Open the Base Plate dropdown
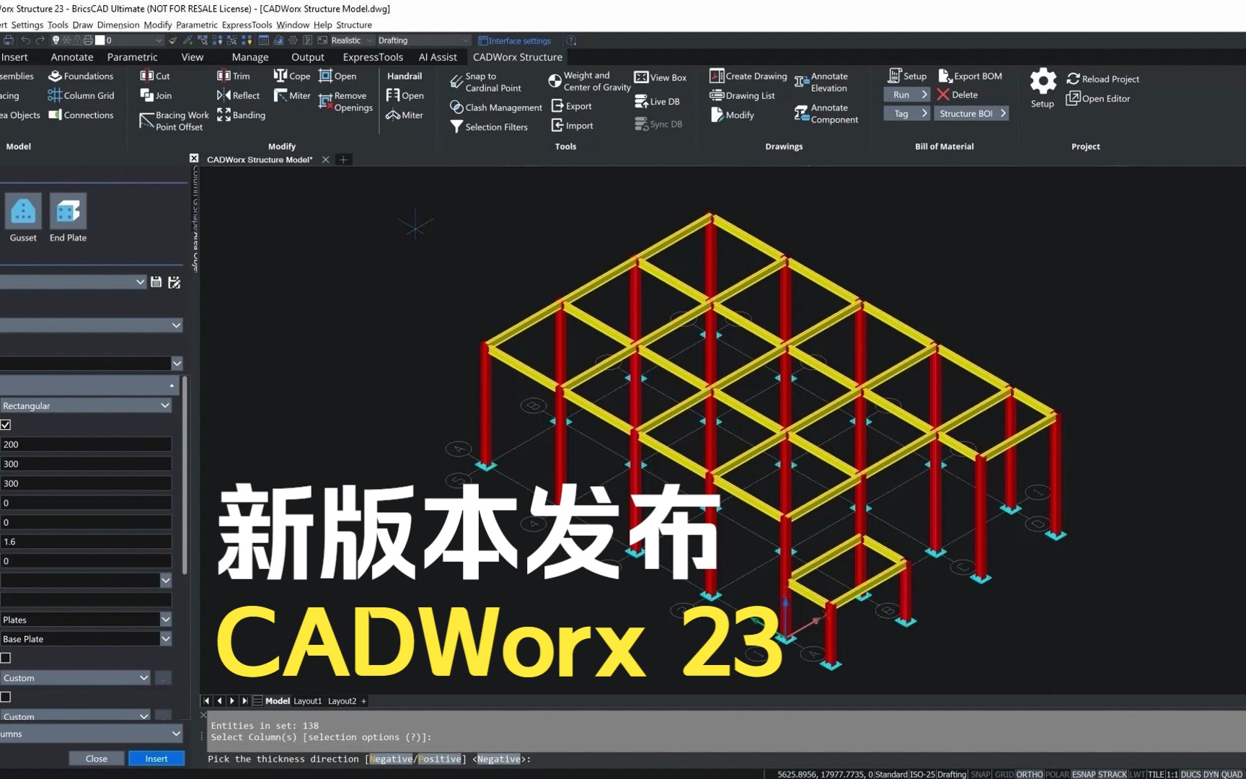 pyautogui.click(x=86, y=639)
